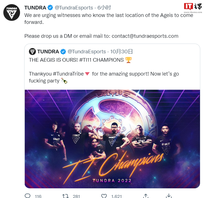Click the reply speech bubble icon
205x198 pixels.
[x=28, y=196]
